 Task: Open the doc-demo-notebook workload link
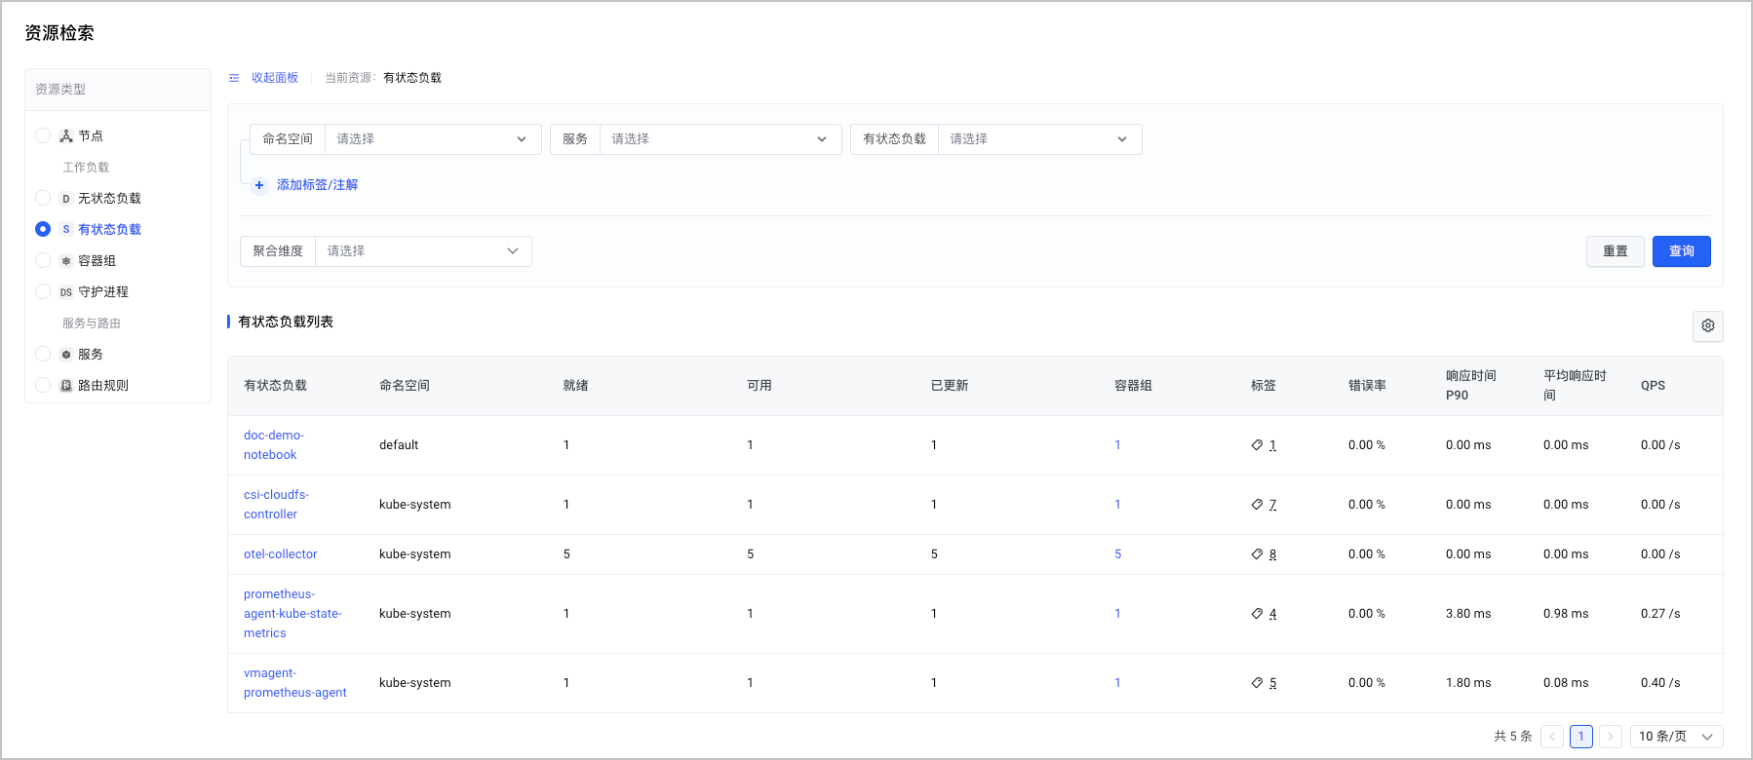274,445
